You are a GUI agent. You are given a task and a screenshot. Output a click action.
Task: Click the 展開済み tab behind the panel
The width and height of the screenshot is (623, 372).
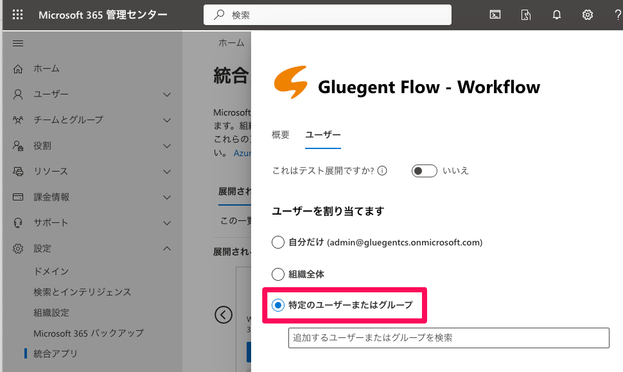point(235,191)
